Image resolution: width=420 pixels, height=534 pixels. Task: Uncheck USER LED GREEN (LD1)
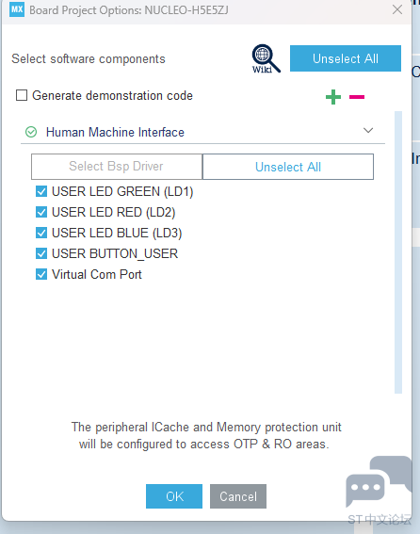coord(41,191)
